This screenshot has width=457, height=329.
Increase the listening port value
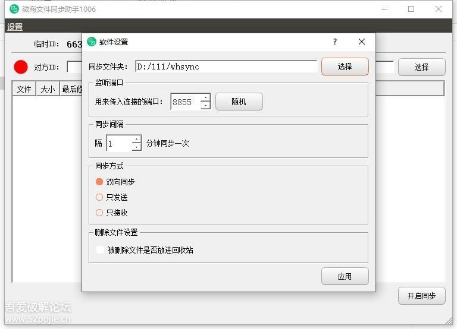(205, 98)
